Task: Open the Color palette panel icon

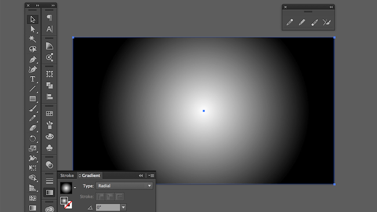Action: (49, 136)
